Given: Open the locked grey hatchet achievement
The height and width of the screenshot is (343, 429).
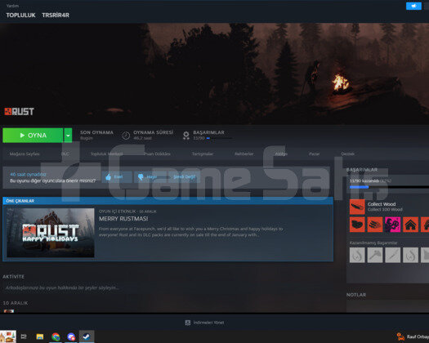Looking at the screenshot, I should [375, 255].
